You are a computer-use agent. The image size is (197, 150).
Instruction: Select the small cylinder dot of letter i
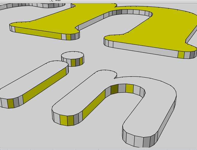[x=73, y=58]
